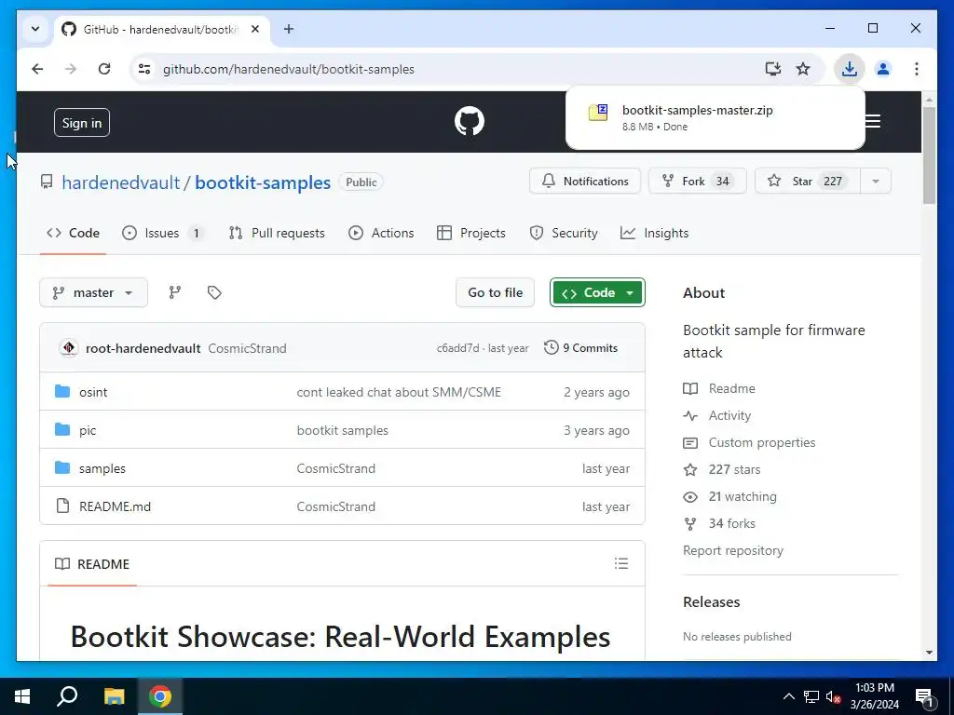Star the repository with Star button
Screen dimensions: 954x715
tap(808, 182)
